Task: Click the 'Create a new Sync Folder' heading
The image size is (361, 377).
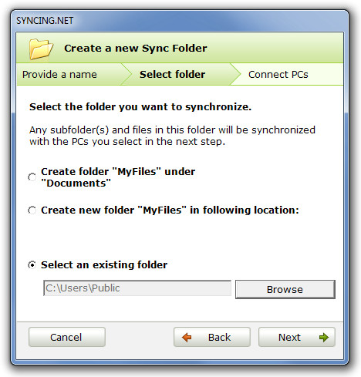Action: click(136, 49)
